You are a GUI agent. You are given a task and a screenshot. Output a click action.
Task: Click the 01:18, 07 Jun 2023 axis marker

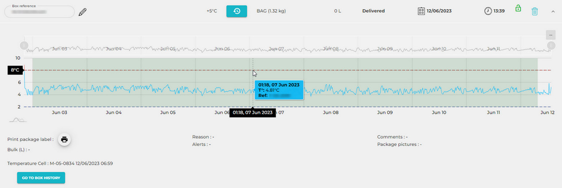click(252, 113)
